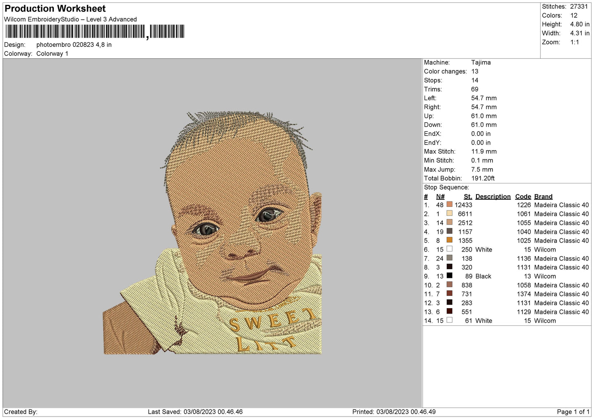The height and width of the screenshot is (419, 594).
Task: Click the Width value 4.31 in
Action: (580, 33)
